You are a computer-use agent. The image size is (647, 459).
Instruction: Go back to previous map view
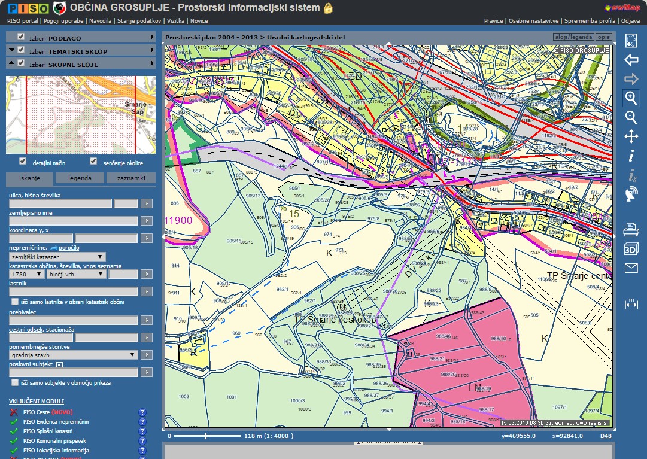point(631,60)
